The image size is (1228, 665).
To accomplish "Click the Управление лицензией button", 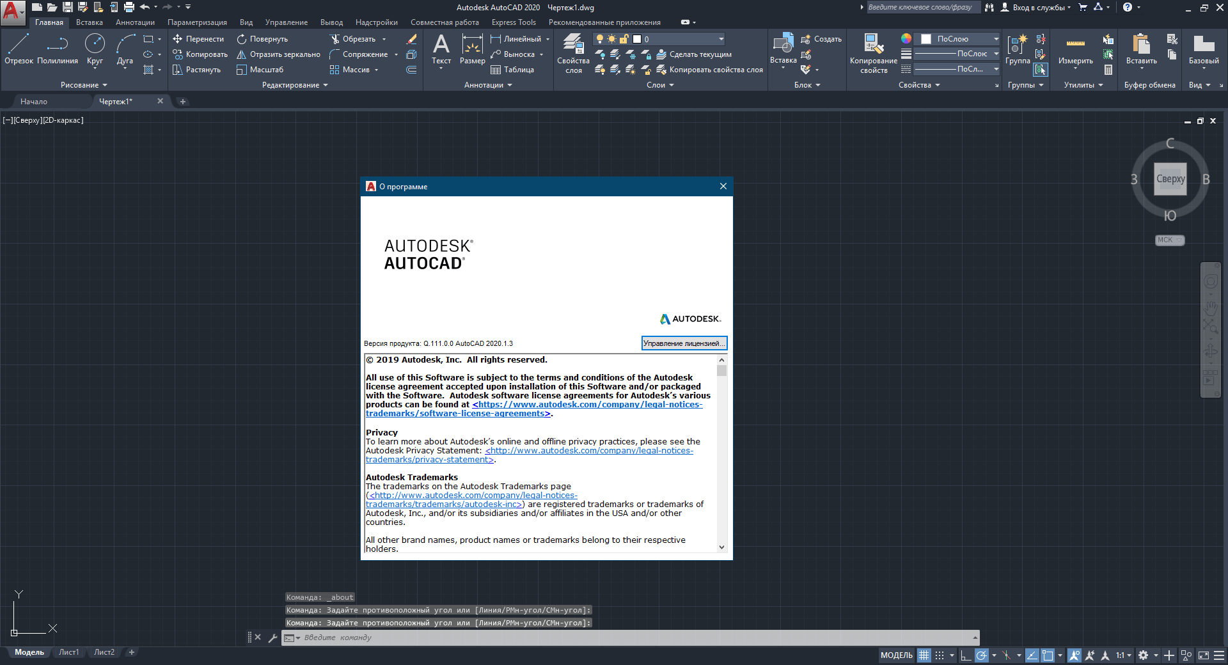I will 684,343.
